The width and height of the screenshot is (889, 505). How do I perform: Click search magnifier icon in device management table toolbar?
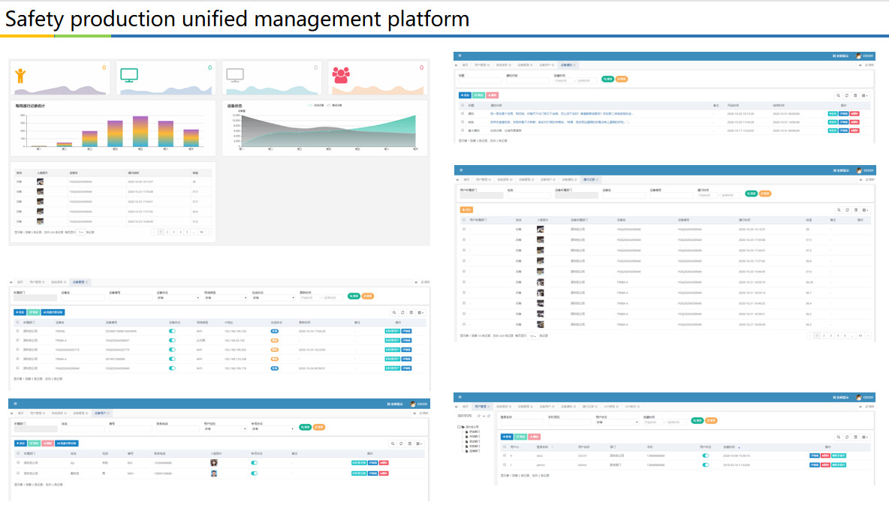pyautogui.click(x=394, y=312)
